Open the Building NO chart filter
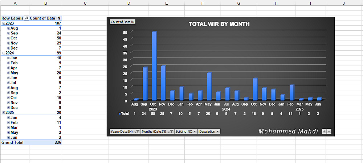 click(186, 132)
